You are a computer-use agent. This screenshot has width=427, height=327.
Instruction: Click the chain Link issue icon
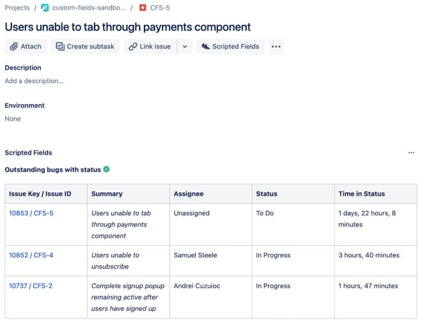point(133,47)
